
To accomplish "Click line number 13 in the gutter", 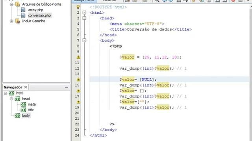I will click(x=77, y=74).
